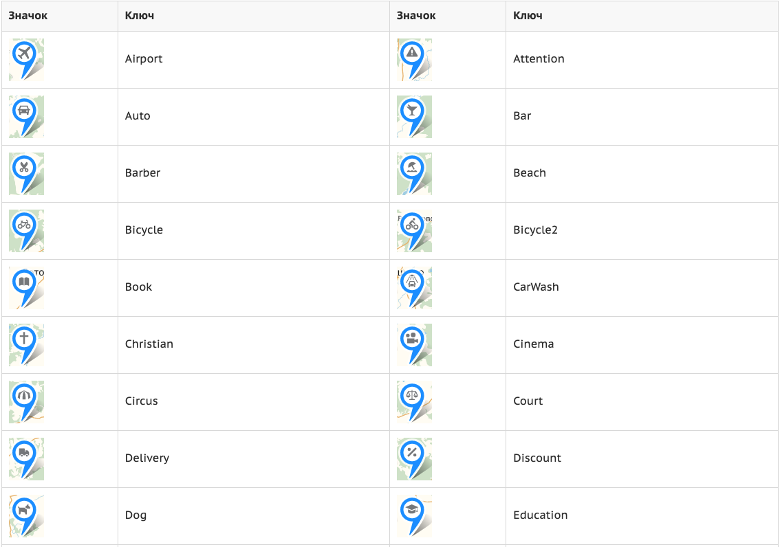The height and width of the screenshot is (547, 780).
Task: Pick the Bicycle2 cyclist pin icon
Action: (414, 230)
